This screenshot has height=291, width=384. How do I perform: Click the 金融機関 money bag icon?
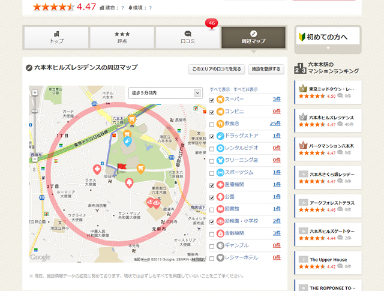tap(220, 233)
